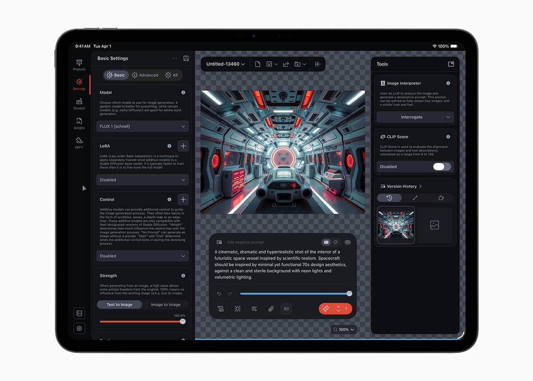Viewport: 533px width, 381px height.
Task: Show info for the Strength setting
Action: tap(183, 276)
